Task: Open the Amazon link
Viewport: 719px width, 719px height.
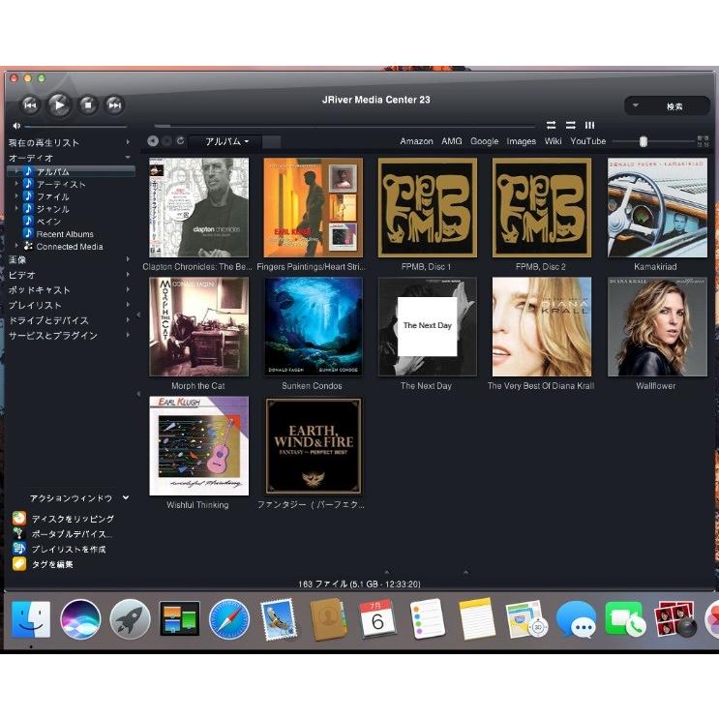Action: click(x=416, y=141)
